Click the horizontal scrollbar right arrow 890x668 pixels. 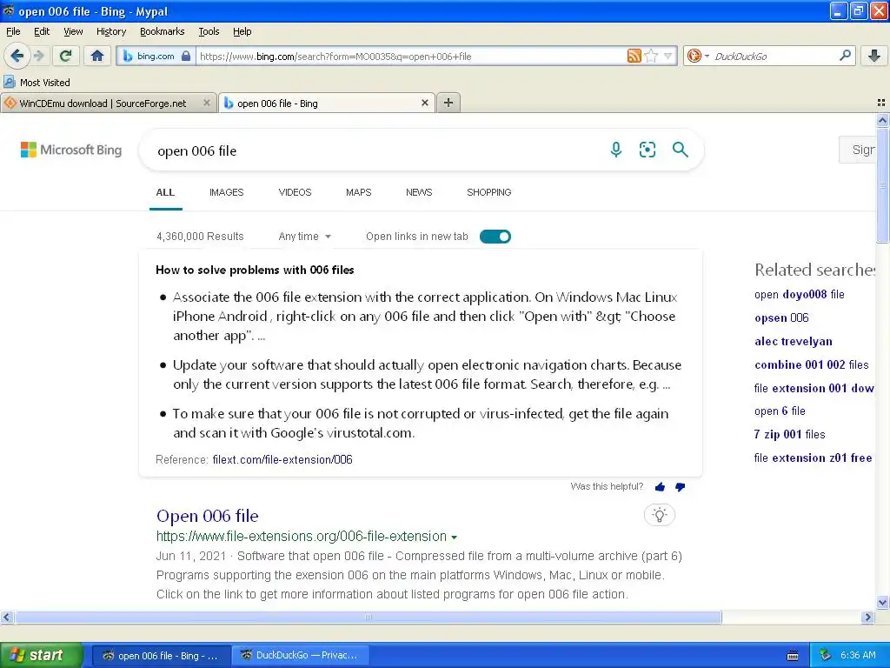(867, 617)
